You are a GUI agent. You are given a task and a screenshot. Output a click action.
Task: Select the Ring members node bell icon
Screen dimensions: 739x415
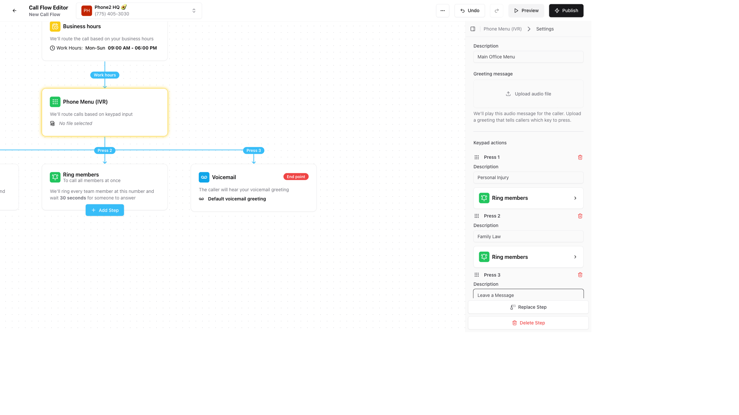tap(55, 177)
